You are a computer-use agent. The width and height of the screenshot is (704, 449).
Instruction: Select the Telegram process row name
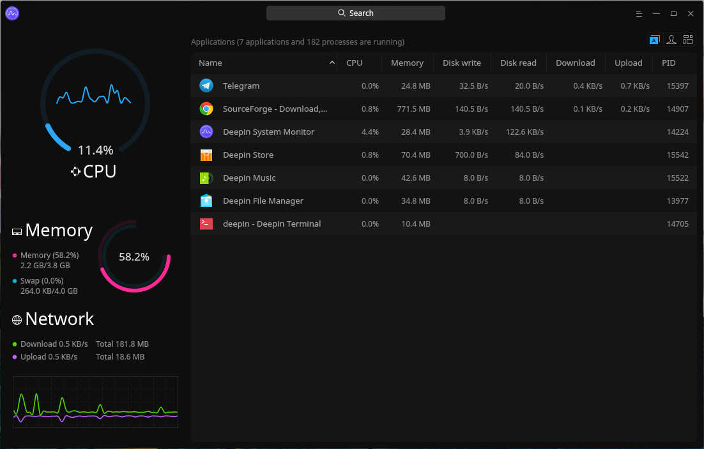click(241, 86)
